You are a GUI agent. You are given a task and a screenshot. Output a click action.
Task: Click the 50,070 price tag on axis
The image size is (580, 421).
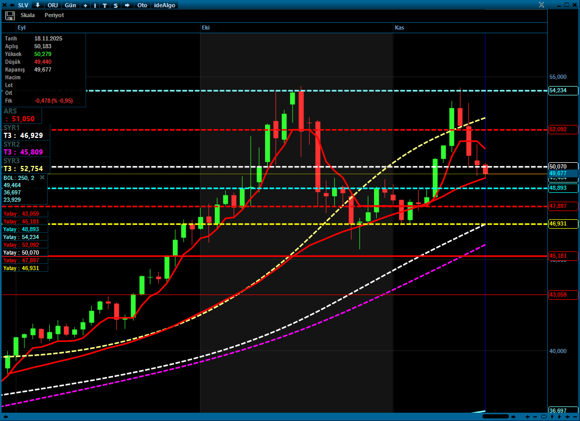pyautogui.click(x=562, y=166)
